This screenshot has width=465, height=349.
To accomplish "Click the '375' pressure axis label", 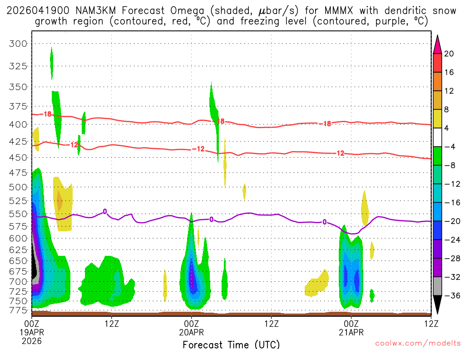I will (x=18, y=106).
